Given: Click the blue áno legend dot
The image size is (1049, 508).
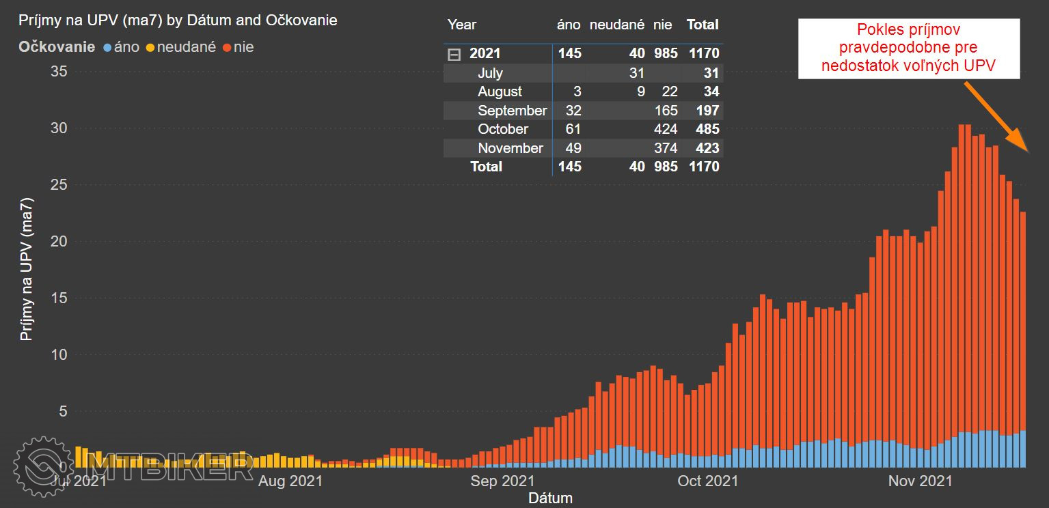Looking at the screenshot, I should 107,48.
